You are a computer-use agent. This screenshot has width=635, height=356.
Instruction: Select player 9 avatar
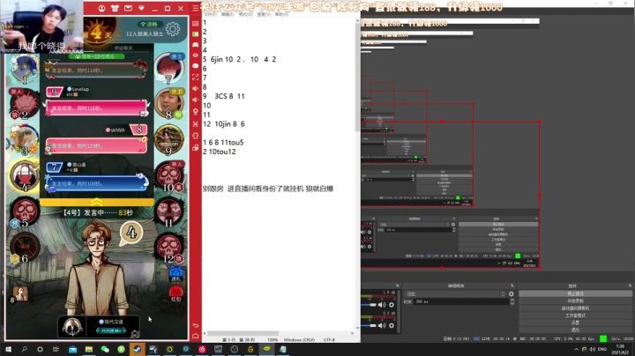168,140
